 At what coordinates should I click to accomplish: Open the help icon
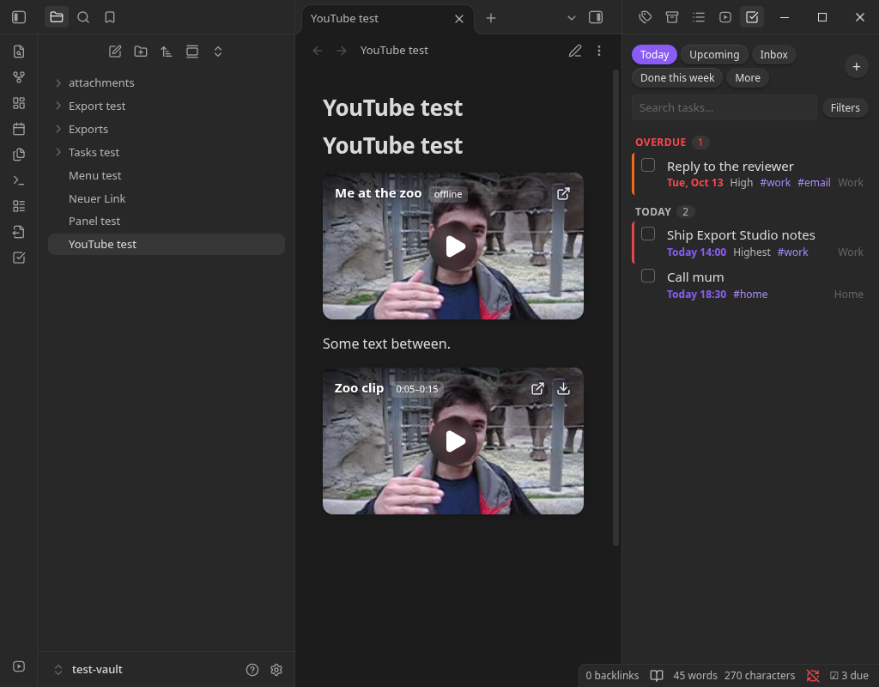[x=252, y=670]
